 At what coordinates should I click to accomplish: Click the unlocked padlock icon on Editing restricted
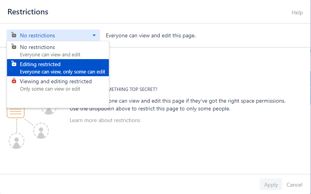tap(14, 63)
